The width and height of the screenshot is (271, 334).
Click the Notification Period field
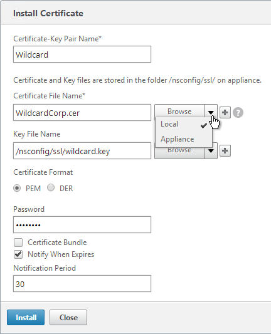[x=82, y=283]
